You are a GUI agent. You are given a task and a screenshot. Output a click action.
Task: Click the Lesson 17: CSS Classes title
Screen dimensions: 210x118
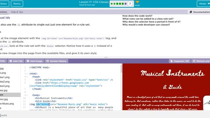94,2
